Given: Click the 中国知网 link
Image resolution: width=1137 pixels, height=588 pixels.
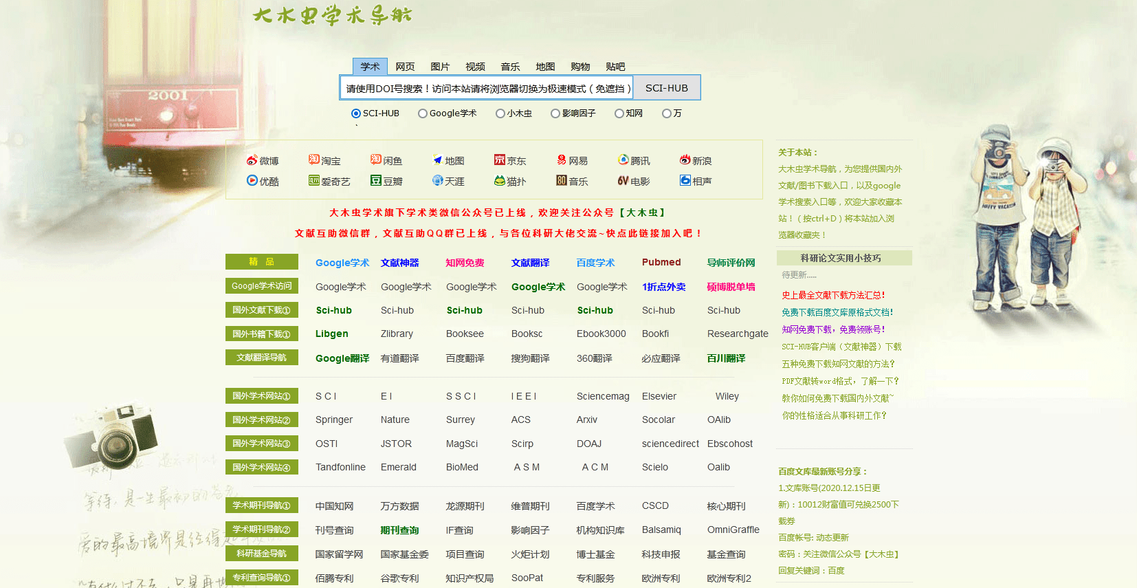Looking at the screenshot, I should pyautogui.click(x=335, y=506).
